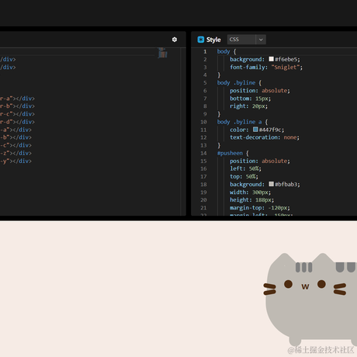Image resolution: width=357 pixels, height=357 pixels.
Task: Click the #f6ebe5 color swatch
Action: [x=271, y=59]
